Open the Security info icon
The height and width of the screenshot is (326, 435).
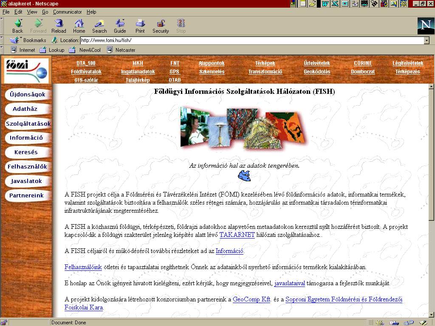161,26
